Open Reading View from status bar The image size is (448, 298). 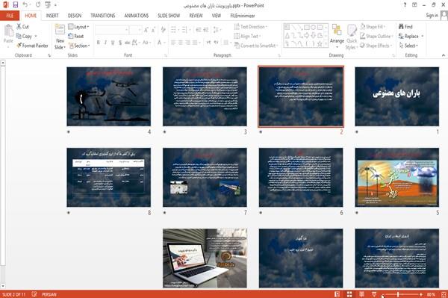click(x=361, y=294)
